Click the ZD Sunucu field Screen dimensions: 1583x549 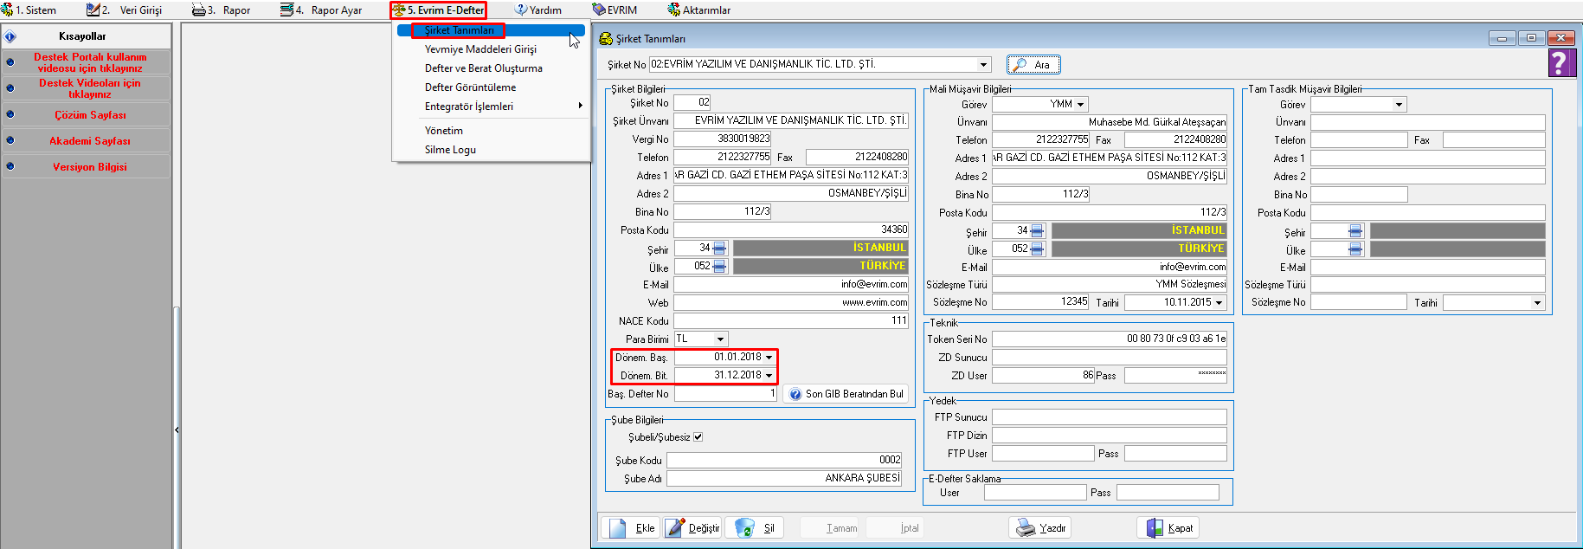[x=1110, y=358]
